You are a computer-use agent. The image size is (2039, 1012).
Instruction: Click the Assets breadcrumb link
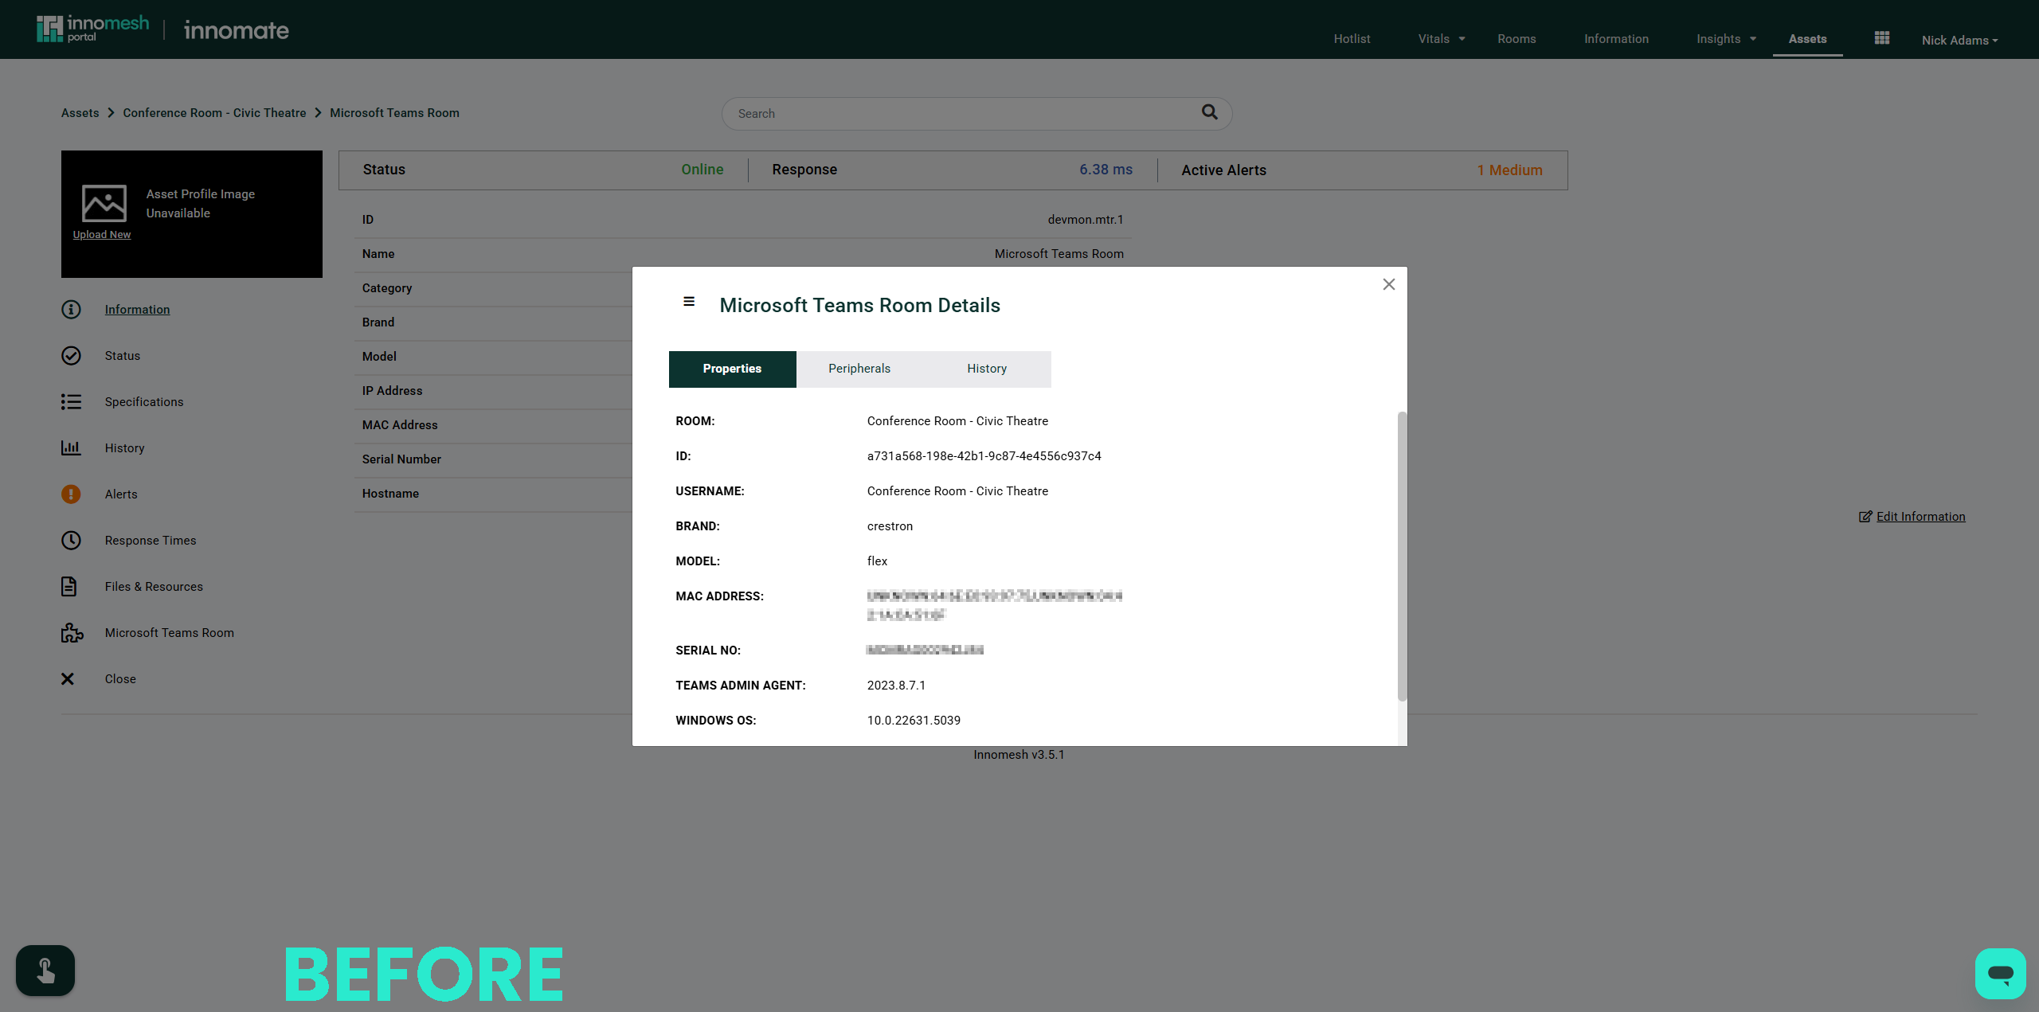(80, 113)
